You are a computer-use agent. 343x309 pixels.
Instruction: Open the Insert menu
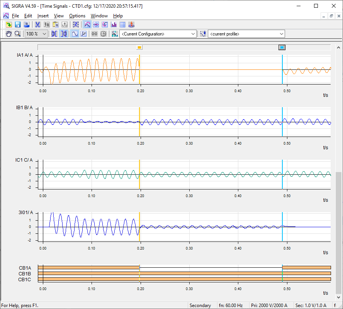click(43, 16)
